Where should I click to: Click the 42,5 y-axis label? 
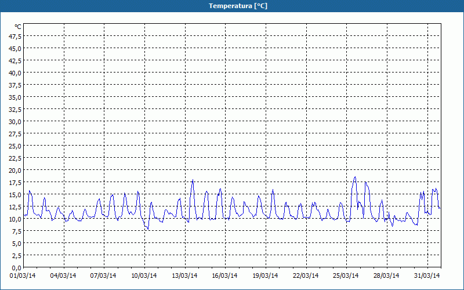(x=16, y=60)
